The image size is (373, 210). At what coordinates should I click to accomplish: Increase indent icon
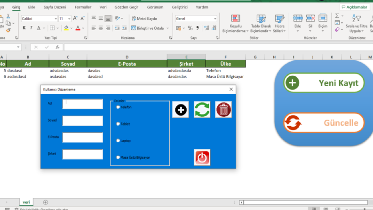(x=124, y=28)
